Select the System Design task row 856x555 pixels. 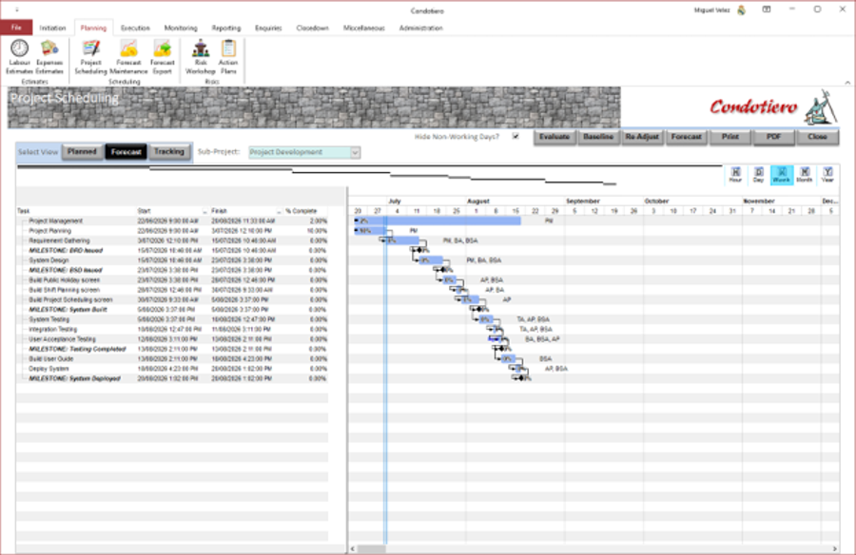tap(172, 260)
